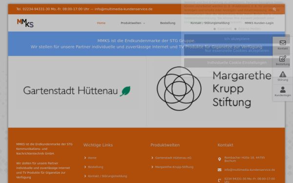Click chevron beside Margarethe-Krupp-Stiftung footer link
Viewport: 293px width, 183px height.
pyautogui.click(x=152, y=167)
